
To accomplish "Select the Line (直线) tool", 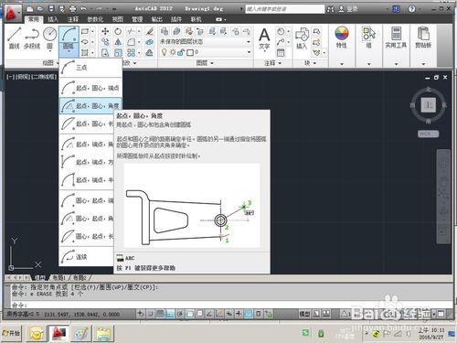I will [15, 38].
